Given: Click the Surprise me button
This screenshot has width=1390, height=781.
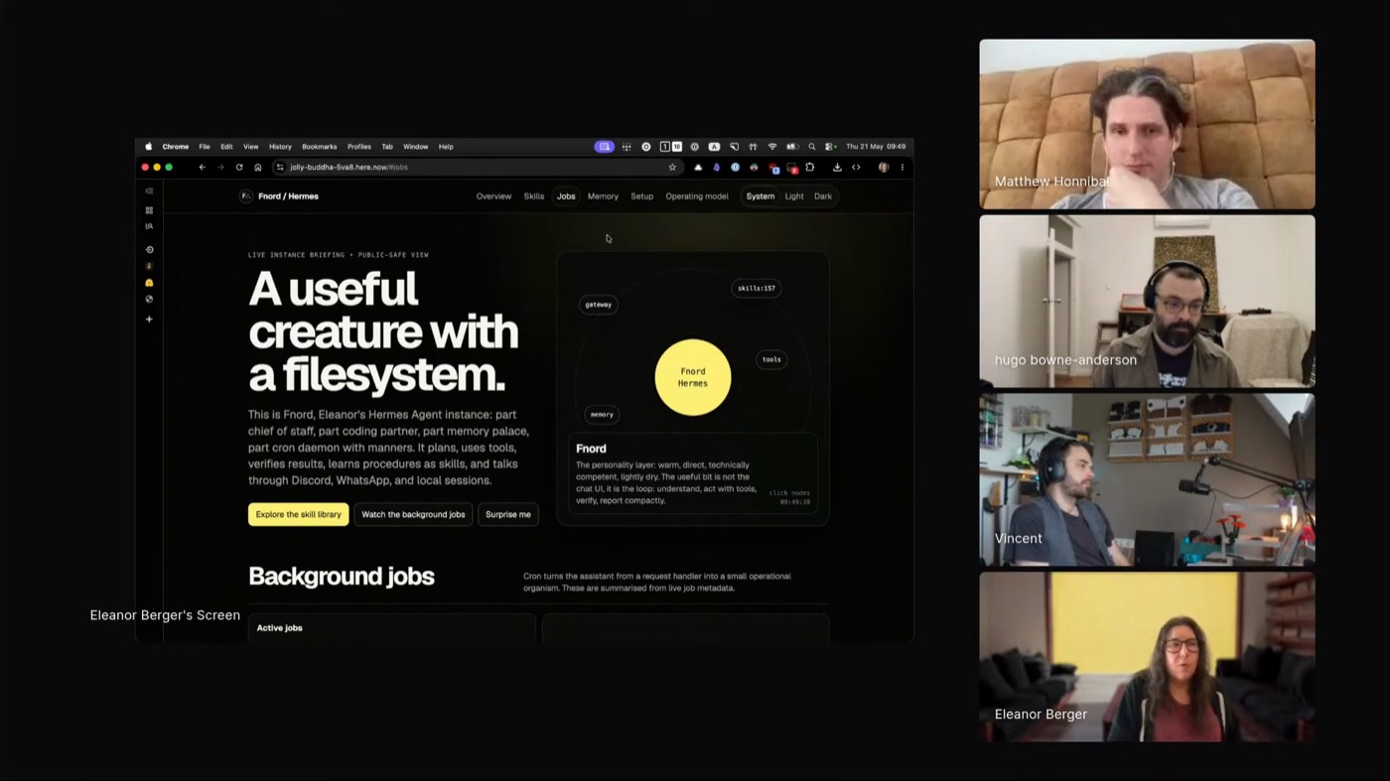Looking at the screenshot, I should [508, 514].
